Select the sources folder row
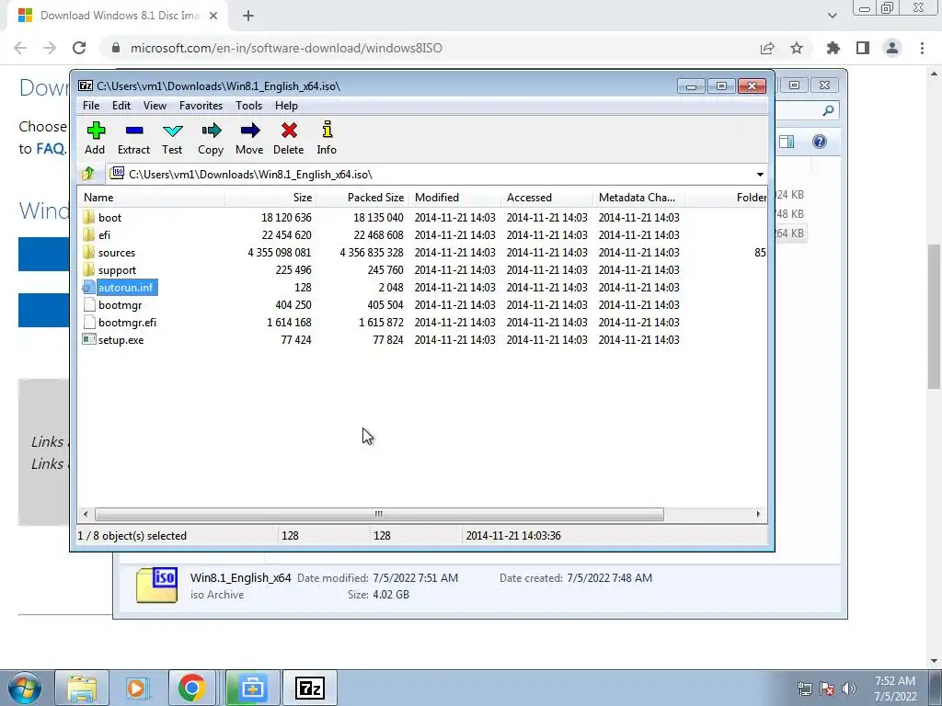This screenshot has width=942, height=706. click(x=422, y=253)
